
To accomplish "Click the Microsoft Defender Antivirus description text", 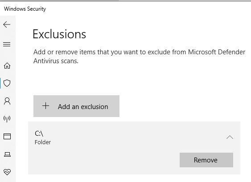I will coord(139,57).
